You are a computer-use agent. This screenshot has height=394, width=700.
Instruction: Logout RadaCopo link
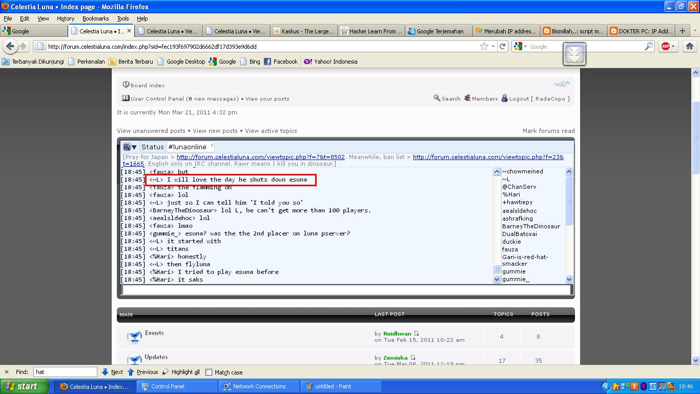click(540, 99)
